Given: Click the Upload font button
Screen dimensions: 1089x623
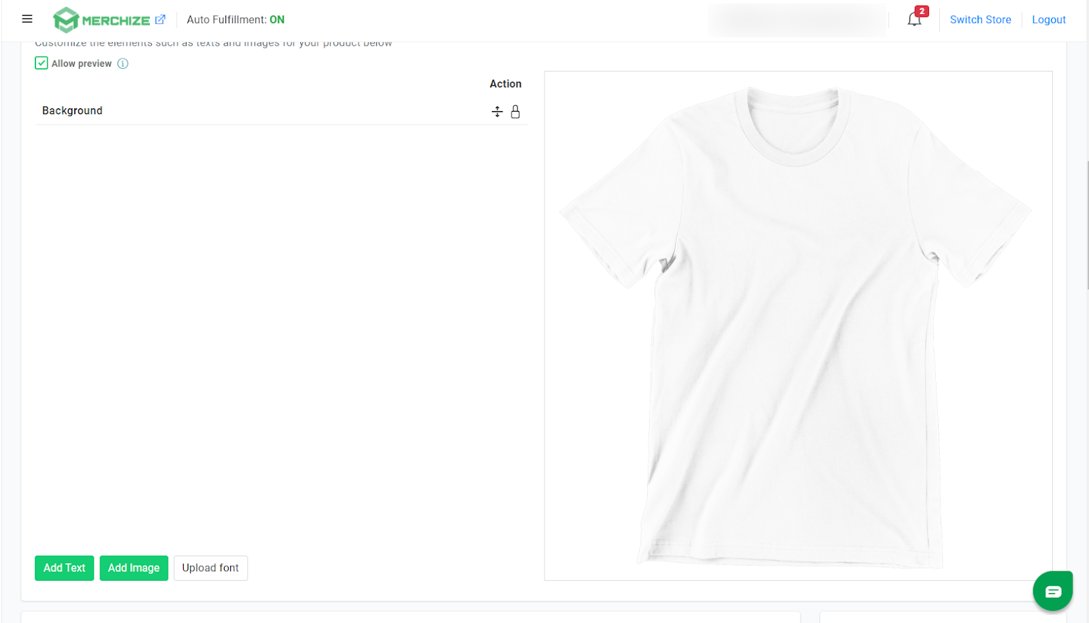Looking at the screenshot, I should (x=210, y=568).
